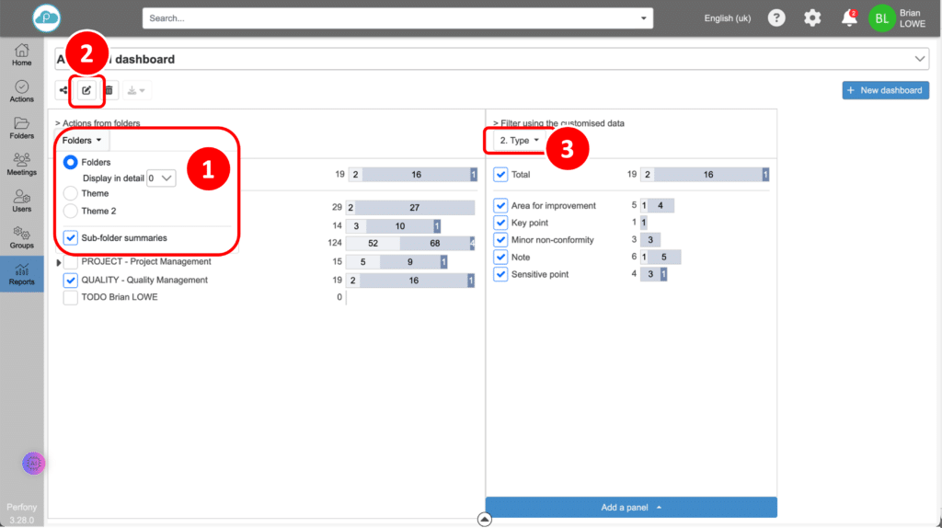Screen dimensions: 942x528
Task: Open the Folders dropdown
Action: click(x=82, y=141)
